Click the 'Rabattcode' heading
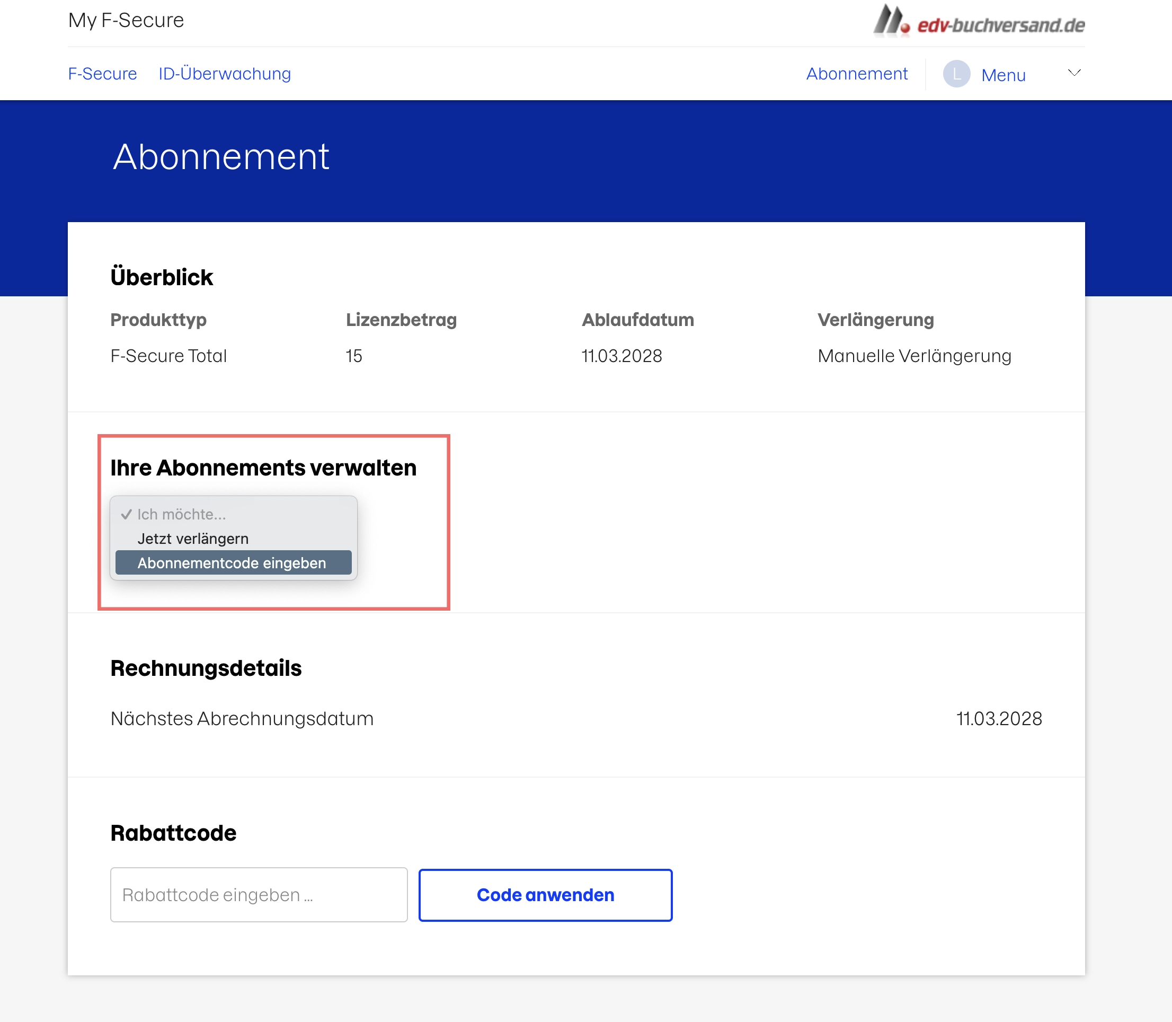1172x1022 pixels. coord(173,833)
